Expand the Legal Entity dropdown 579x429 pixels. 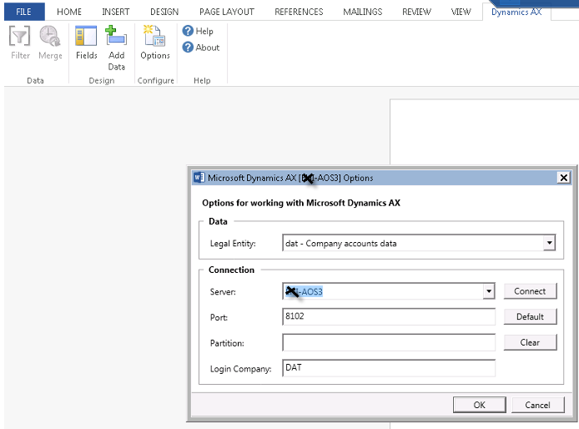pos(548,243)
